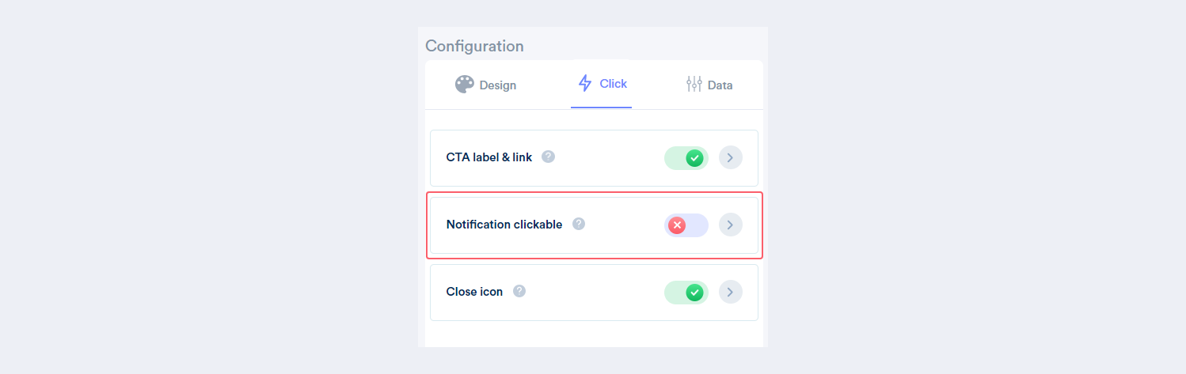Switch to the Design tab label
The width and height of the screenshot is (1186, 374).
point(497,85)
